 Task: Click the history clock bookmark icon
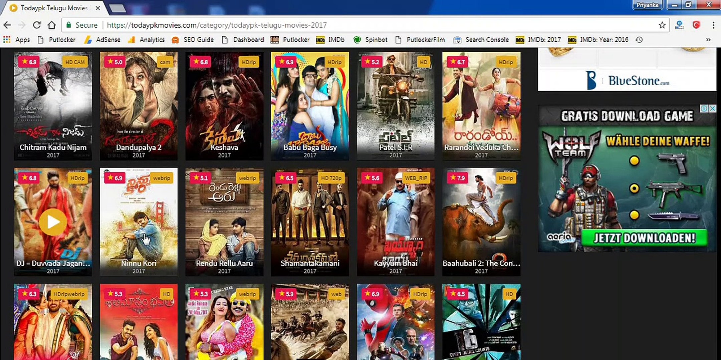point(639,40)
